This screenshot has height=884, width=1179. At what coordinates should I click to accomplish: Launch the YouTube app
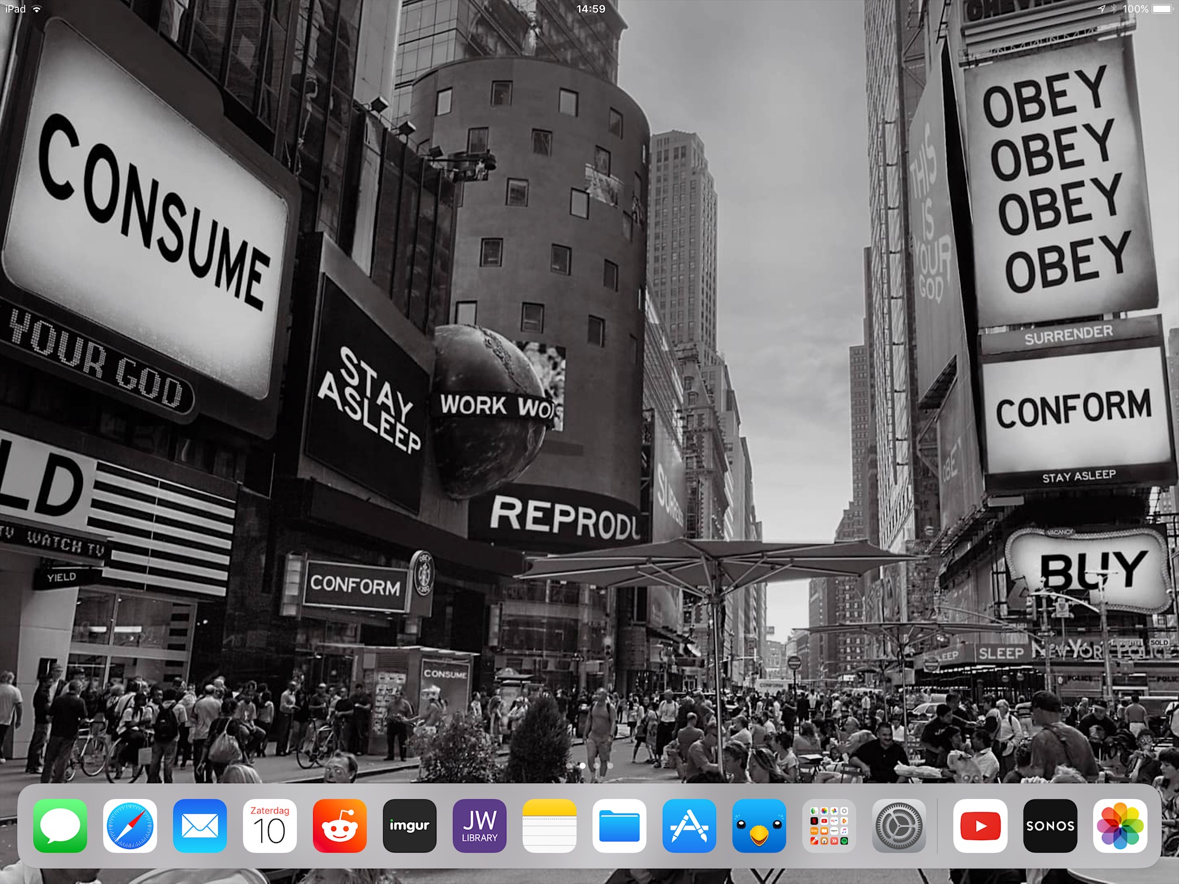pyautogui.click(x=980, y=825)
